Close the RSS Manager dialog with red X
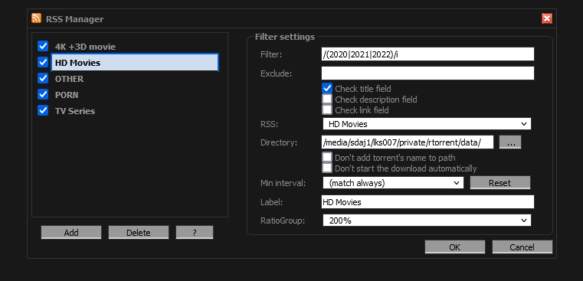Screen dimensions: 583x281 pyautogui.click(x=546, y=18)
